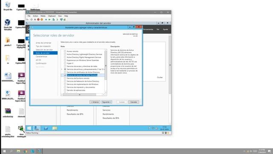Viewport: 273px width, 154px height.
Task: Go to Antes de comenzar wizard step
Action: (x=44, y=43)
